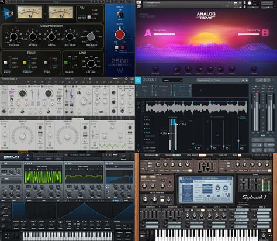Adjust the ATTACK knob on API 2500
The image size is (277, 241).
[x=33, y=36]
